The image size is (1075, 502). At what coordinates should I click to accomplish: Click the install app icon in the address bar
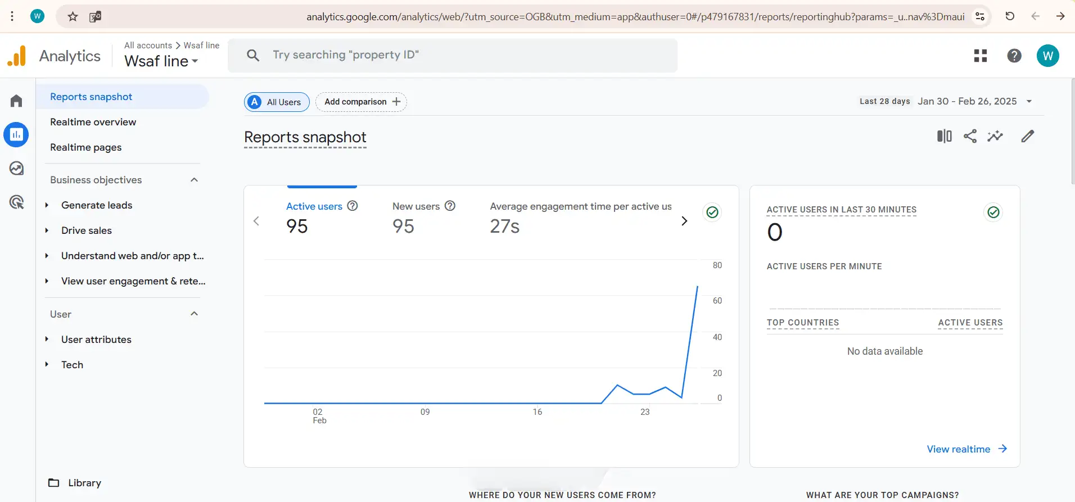click(95, 16)
